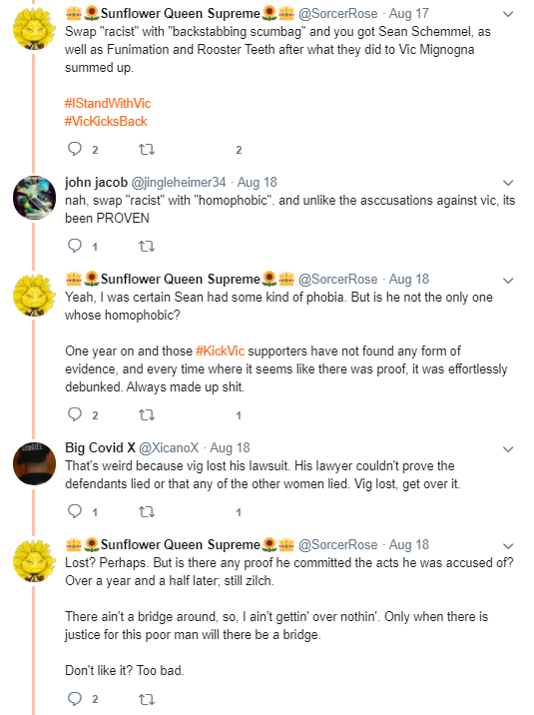Image resolution: width=534 pixels, height=715 pixels.
Task: Retweet the Aug 17 Sunflower Queen tweet
Action: pyautogui.click(x=147, y=149)
